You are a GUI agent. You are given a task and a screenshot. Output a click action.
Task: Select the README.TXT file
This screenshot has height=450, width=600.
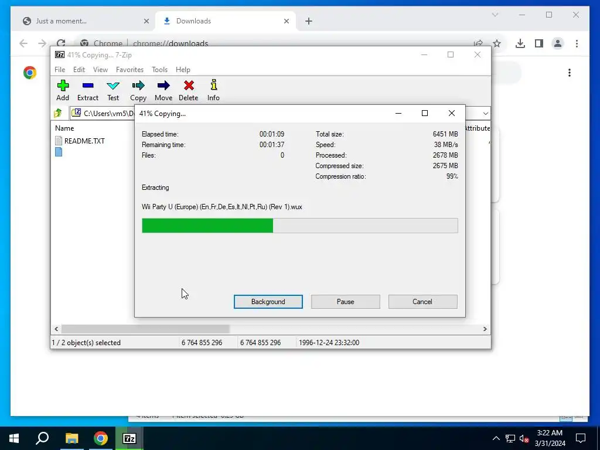coord(80,141)
